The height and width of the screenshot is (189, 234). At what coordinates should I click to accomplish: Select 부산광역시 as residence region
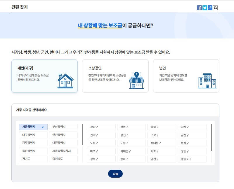pyautogui.click(x=63, y=127)
